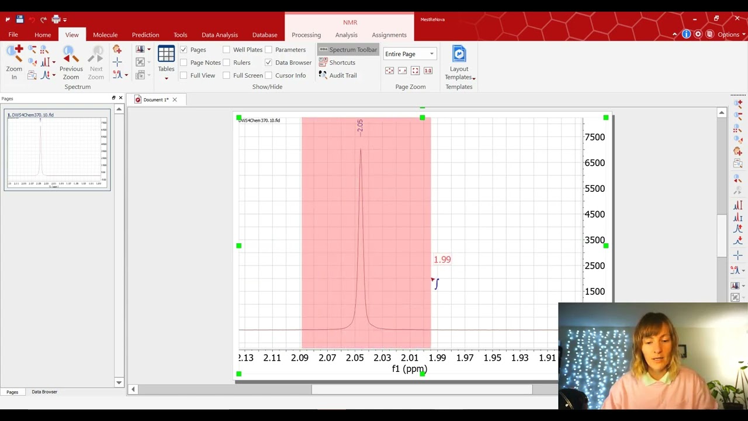
Task: Toggle the Spectrum Toolbar button
Action: (x=348, y=50)
